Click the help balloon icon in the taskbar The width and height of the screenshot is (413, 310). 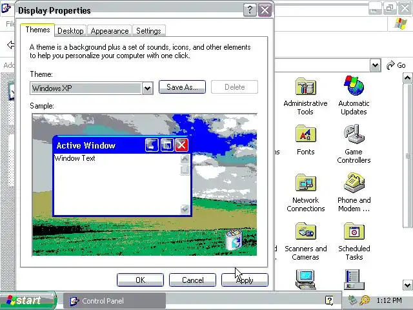click(x=329, y=300)
